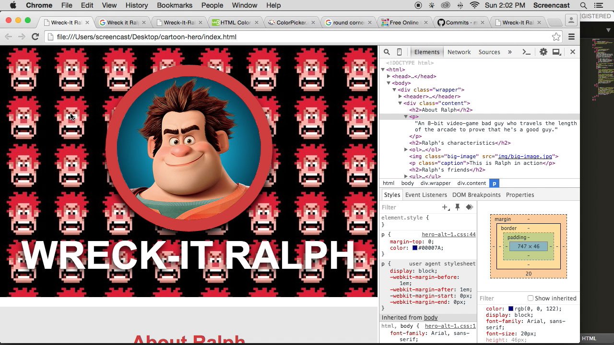Expand the header element node
This screenshot has height=345, width=614.
coord(400,96)
